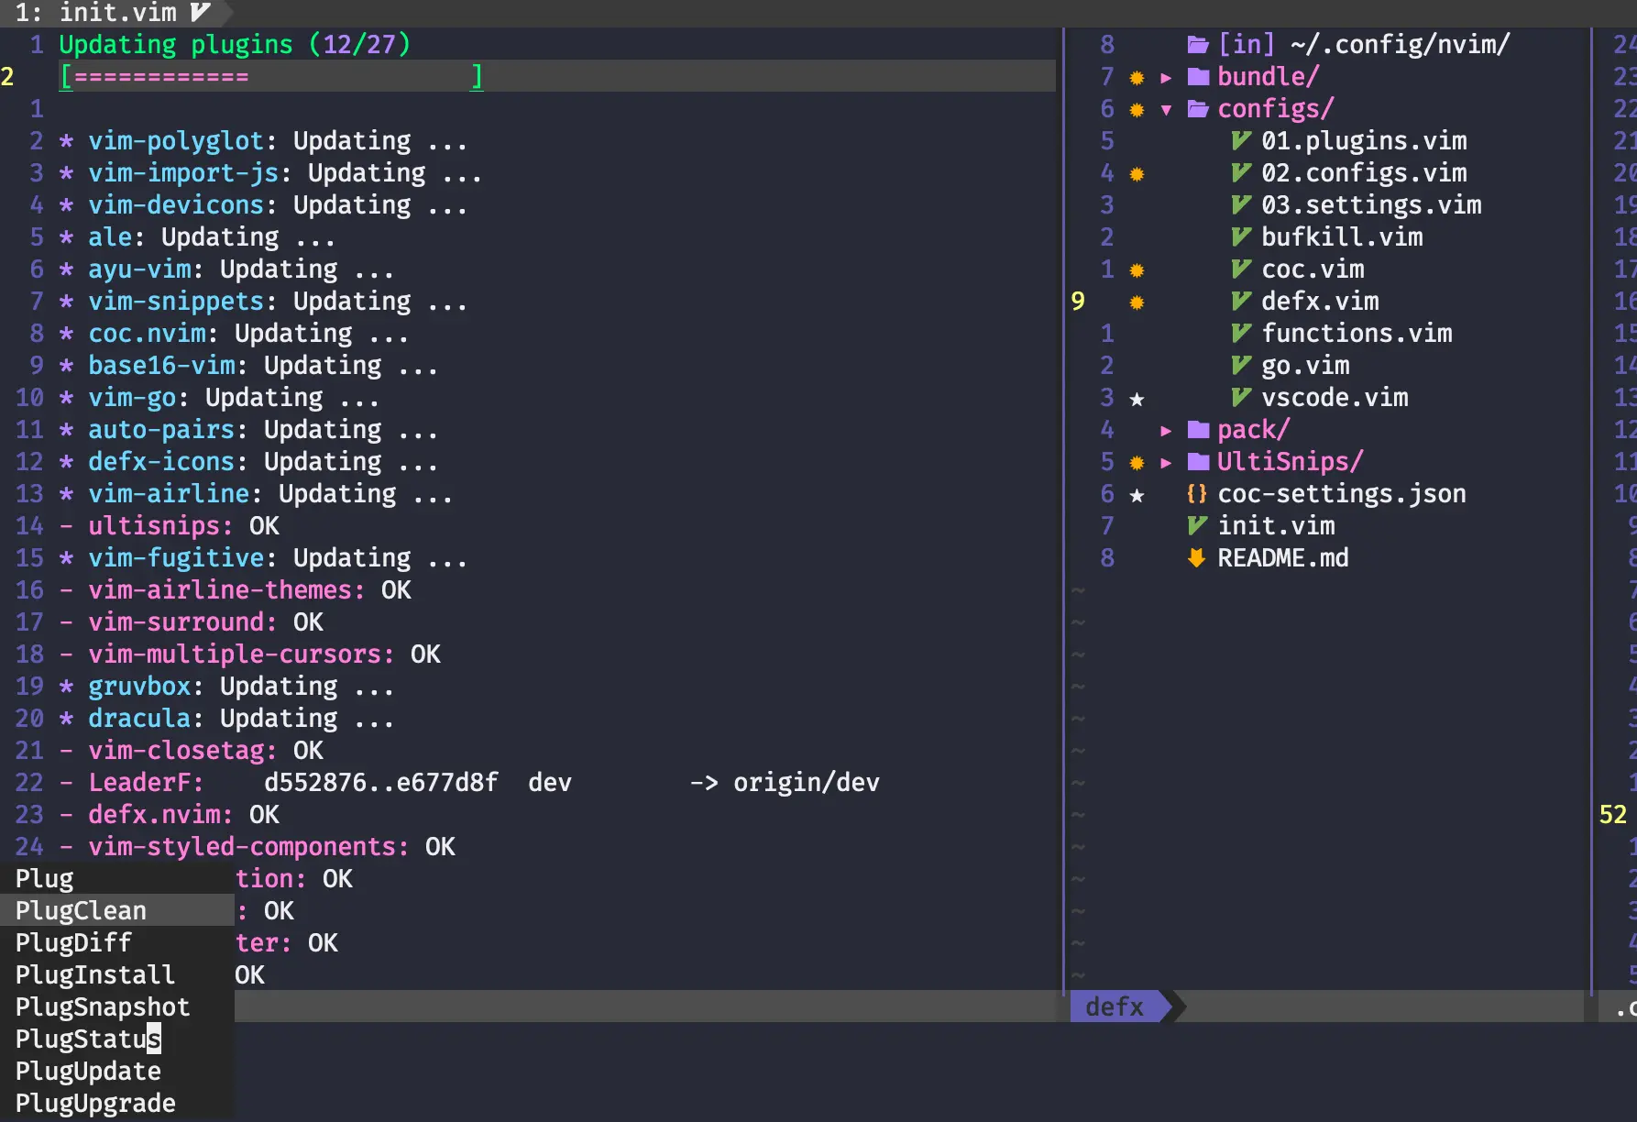Expand the UltiSnips folder arrow
This screenshot has width=1637, height=1122.
tap(1166, 463)
